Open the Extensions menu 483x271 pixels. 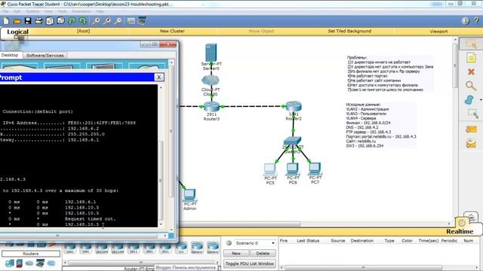tap(82, 11)
